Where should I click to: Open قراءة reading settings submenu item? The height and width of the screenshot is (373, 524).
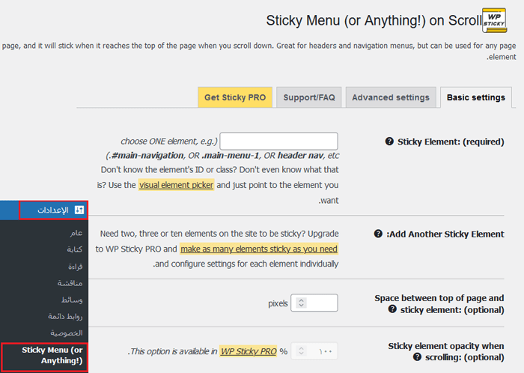tap(75, 267)
